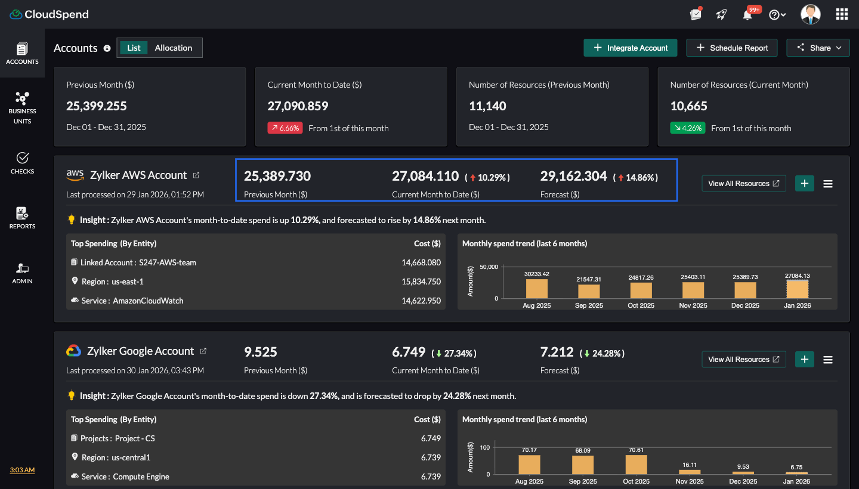Open the Accounts section in the sidebar
859x489 pixels.
point(22,54)
